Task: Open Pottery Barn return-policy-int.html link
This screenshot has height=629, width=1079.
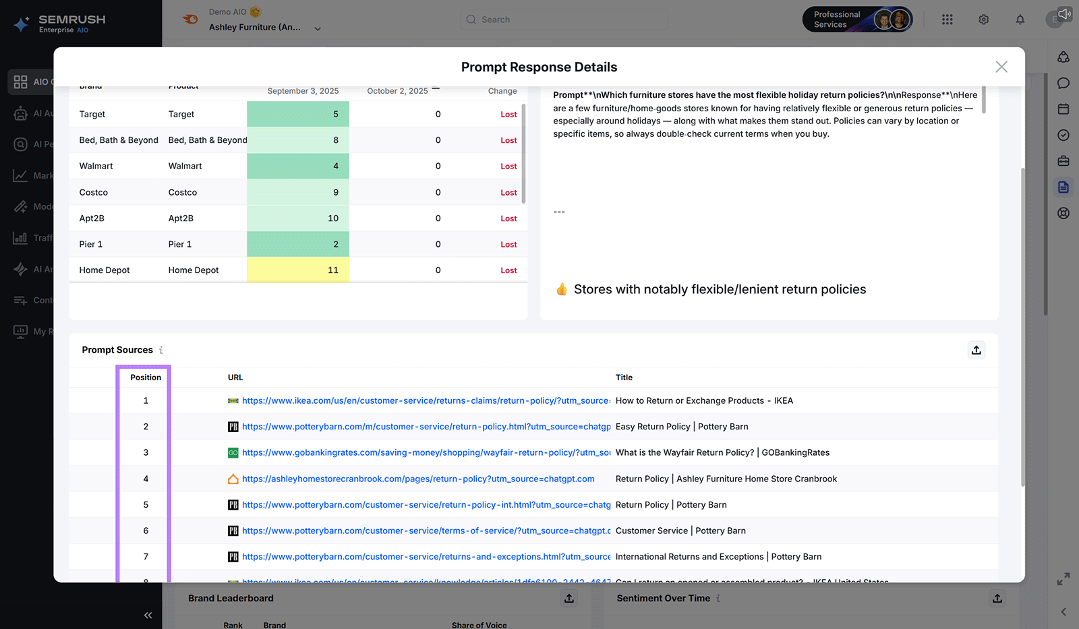Action: click(426, 505)
